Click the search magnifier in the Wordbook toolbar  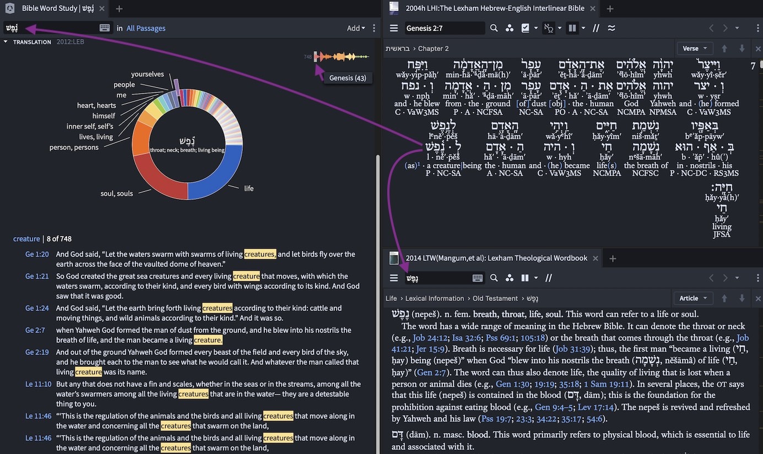(x=494, y=278)
